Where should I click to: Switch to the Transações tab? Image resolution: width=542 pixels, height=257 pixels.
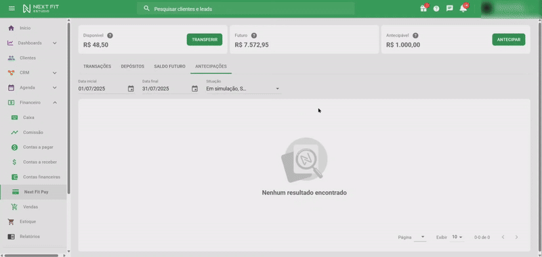[97, 66]
